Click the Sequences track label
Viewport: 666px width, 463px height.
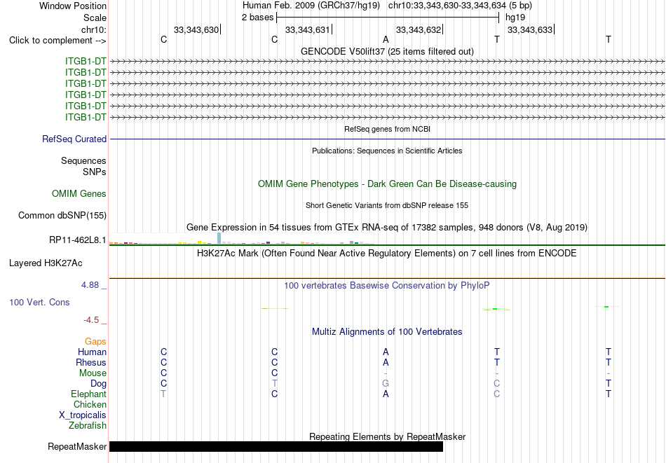83,161
